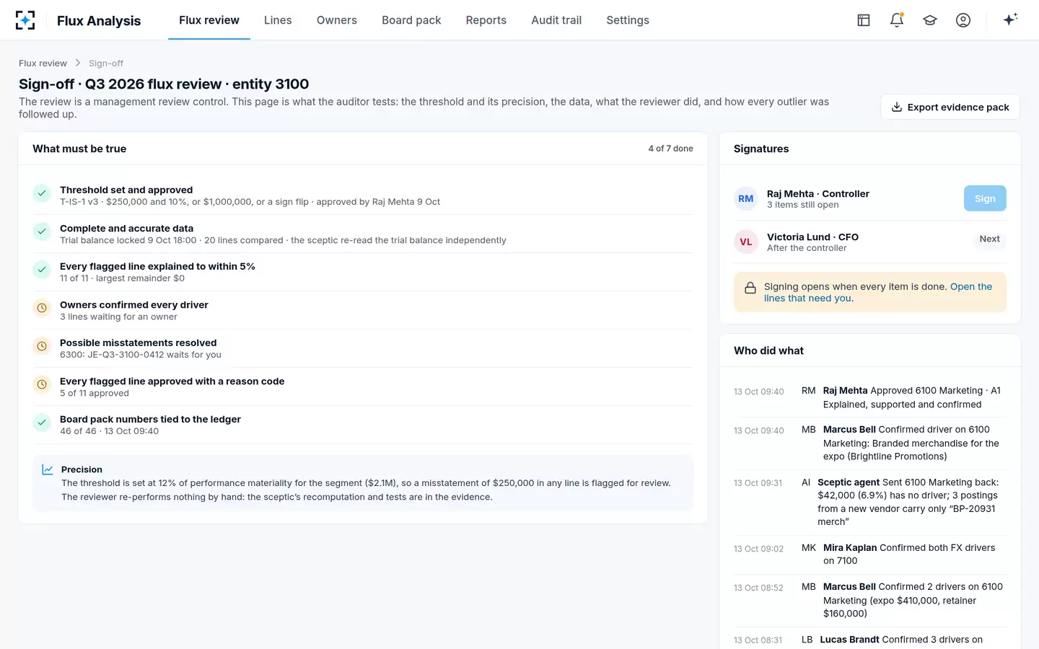Go to the Board pack tab
Viewport: 1039px width, 649px height.
tap(411, 20)
